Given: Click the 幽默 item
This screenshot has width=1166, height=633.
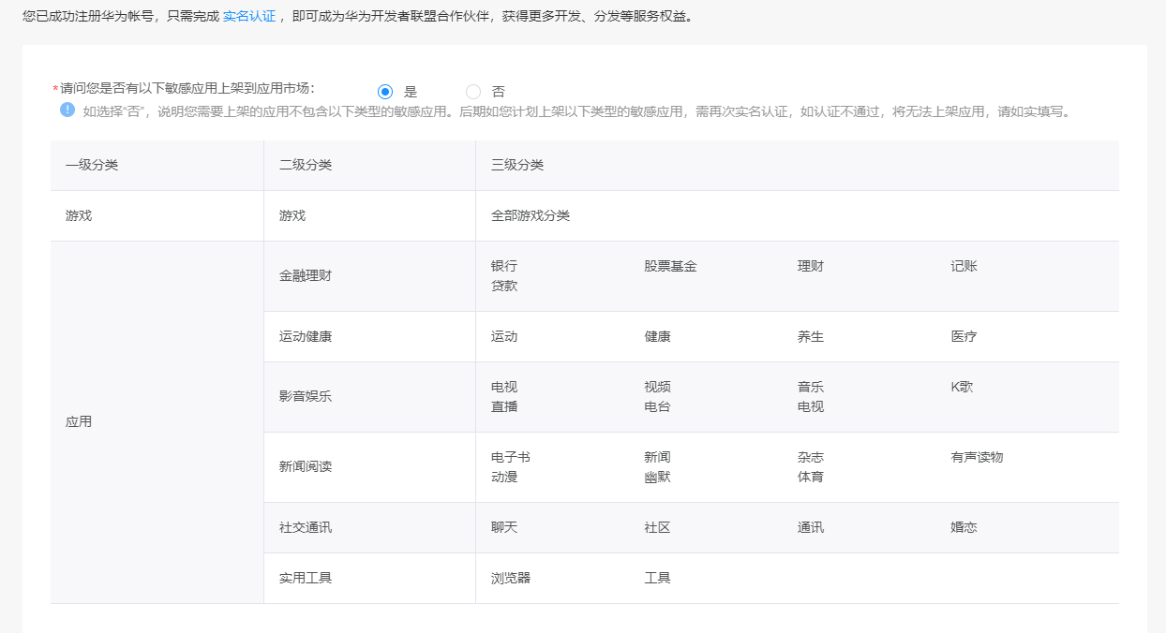Looking at the screenshot, I should tap(657, 477).
